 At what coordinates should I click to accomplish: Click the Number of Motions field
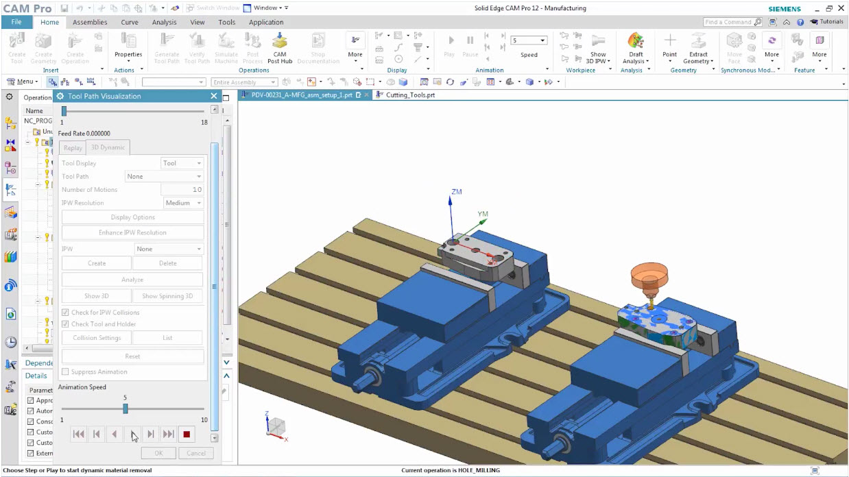tap(182, 190)
